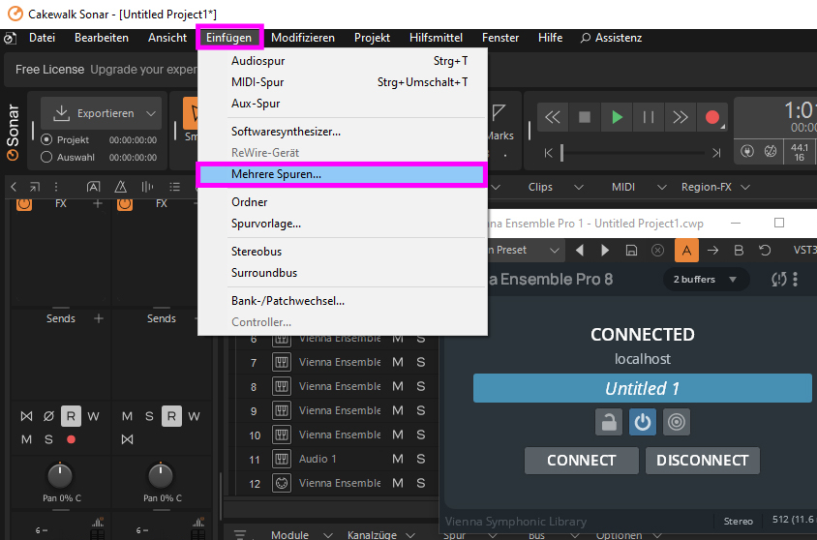
Task: Click the audio engine power icon
Action: point(747,151)
